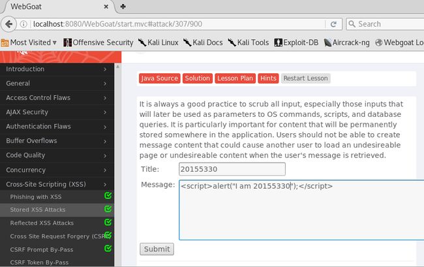This screenshot has width=424, height=267.
Task: Show the lesson Solution
Action: pyautogui.click(x=198, y=78)
